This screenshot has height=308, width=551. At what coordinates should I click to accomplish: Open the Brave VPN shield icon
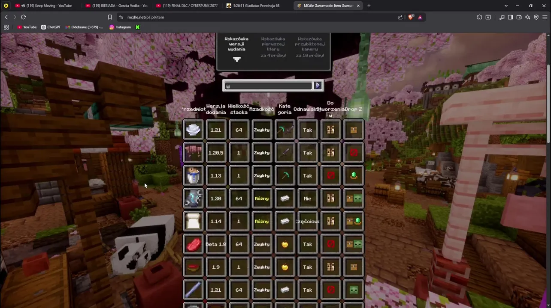pyautogui.click(x=536, y=17)
